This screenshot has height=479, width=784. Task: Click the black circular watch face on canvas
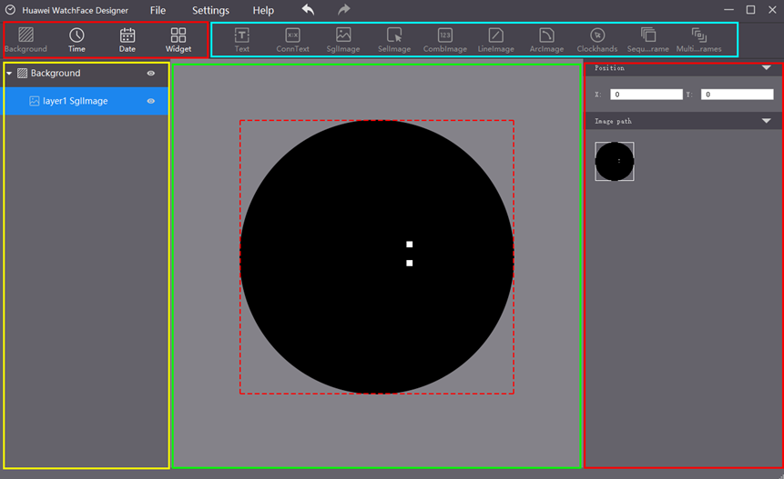pos(376,257)
